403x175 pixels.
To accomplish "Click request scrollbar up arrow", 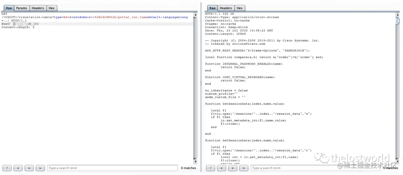I will pos(195,15).
